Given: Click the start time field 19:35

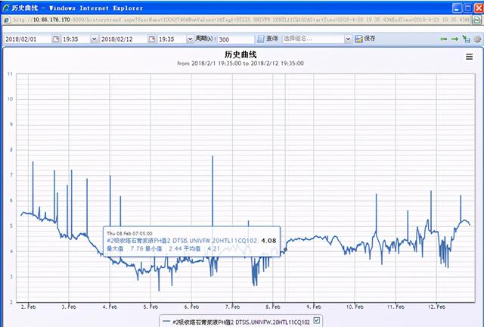Looking at the screenshot, I should (76, 39).
